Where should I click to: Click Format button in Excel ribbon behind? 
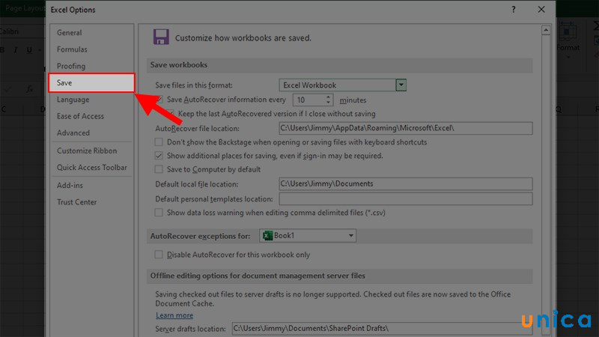[568, 40]
